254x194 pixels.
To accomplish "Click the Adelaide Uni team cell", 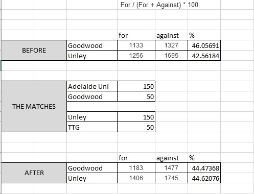I will pos(92,86).
